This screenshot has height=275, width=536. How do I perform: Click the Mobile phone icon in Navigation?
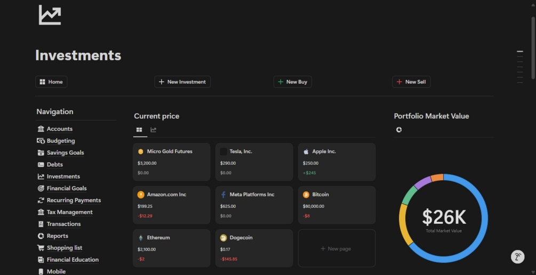[41, 272]
